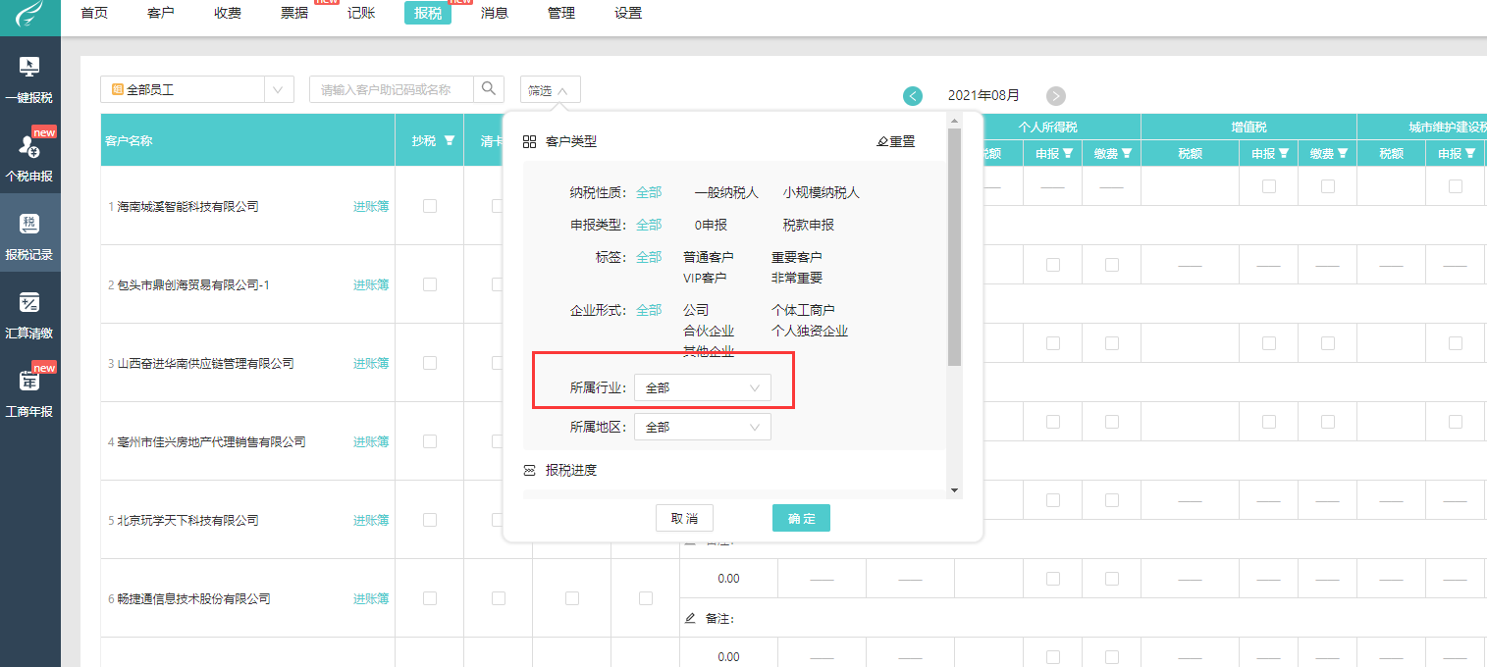Switch to the 记账 top menu

(x=361, y=13)
